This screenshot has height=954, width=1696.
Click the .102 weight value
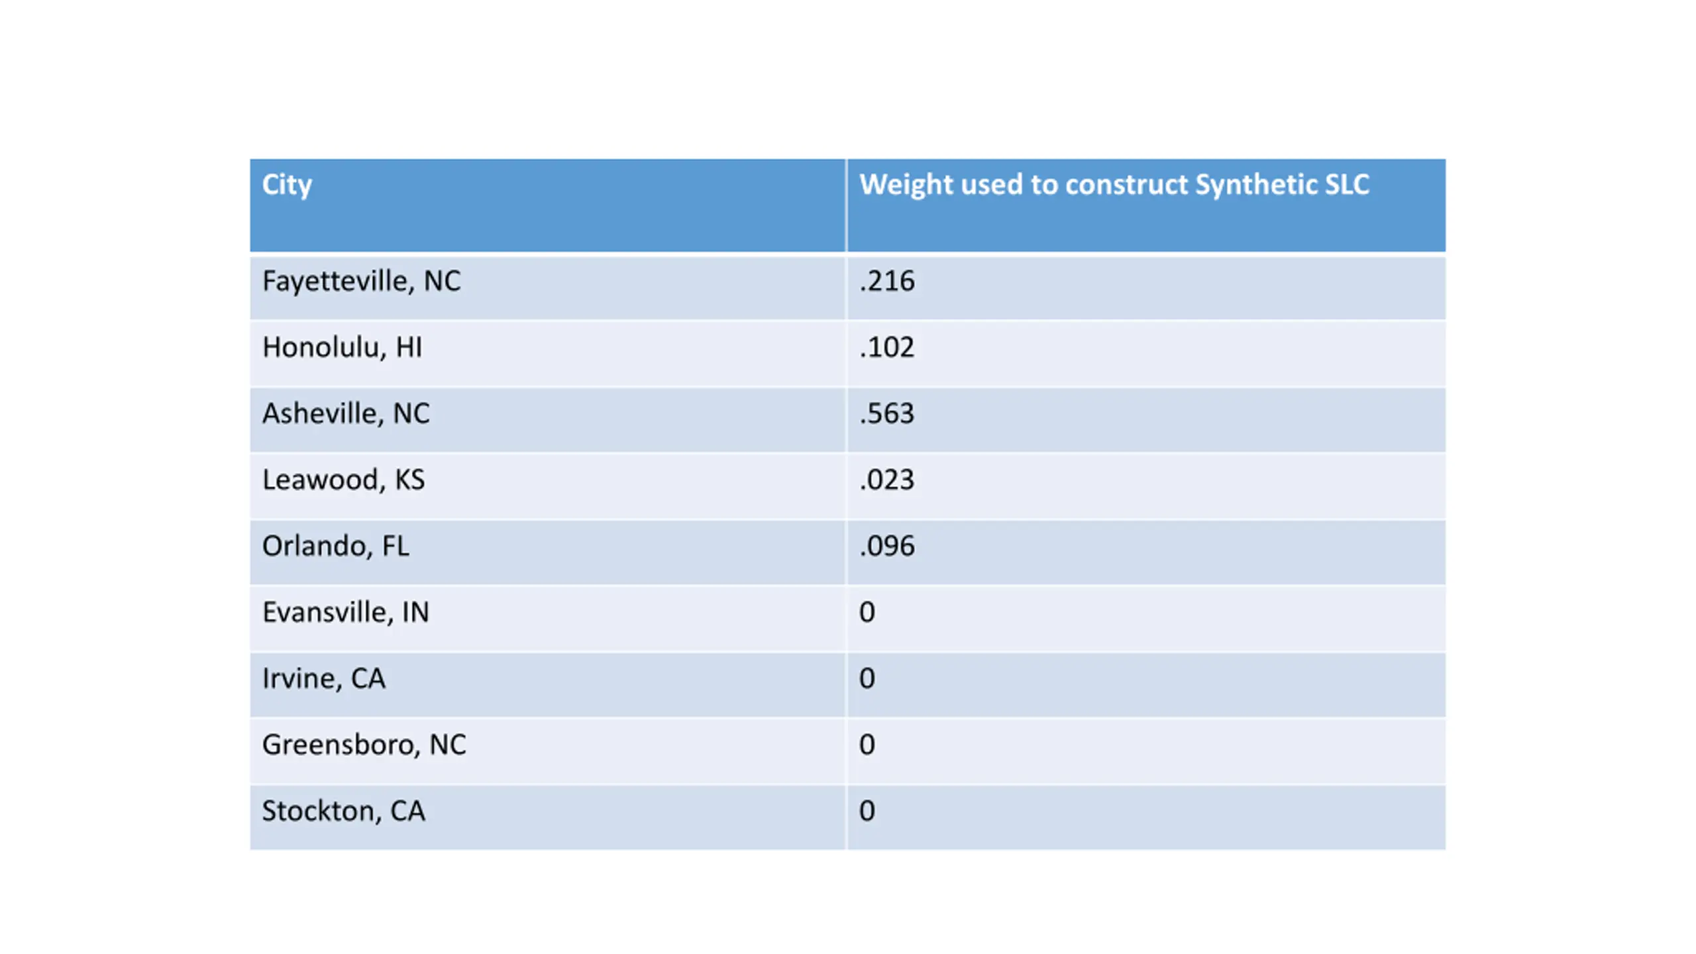coord(887,347)
